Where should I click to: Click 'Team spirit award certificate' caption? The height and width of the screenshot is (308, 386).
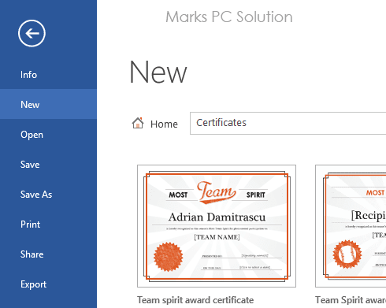click(195, 300)
